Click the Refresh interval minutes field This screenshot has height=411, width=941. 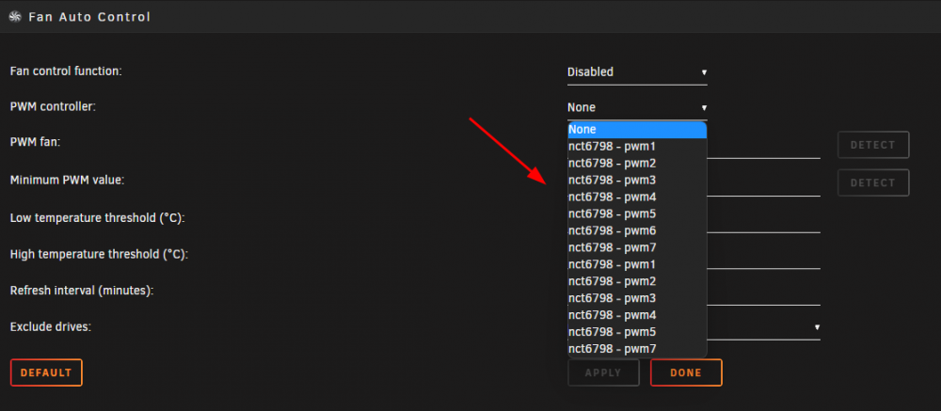click(x=764, y=292)
